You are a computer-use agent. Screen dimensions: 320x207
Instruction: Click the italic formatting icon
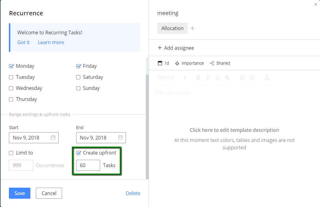point(208,78)
